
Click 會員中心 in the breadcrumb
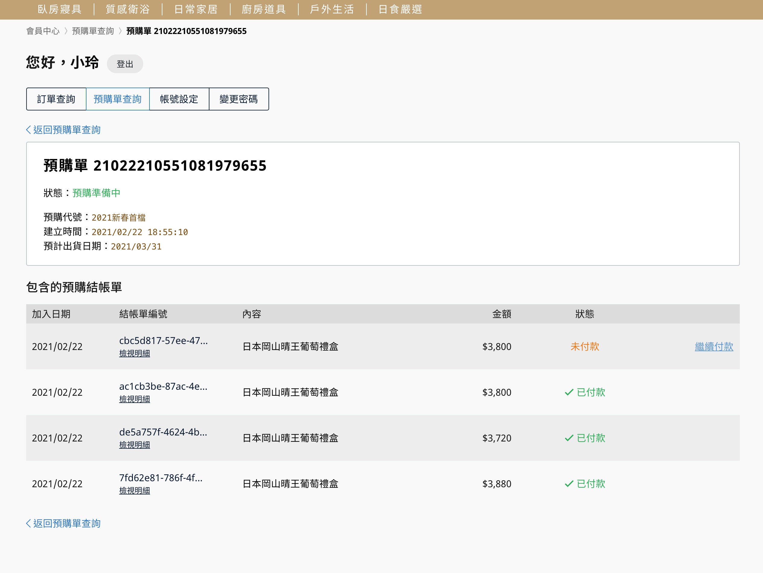(43, 31)
